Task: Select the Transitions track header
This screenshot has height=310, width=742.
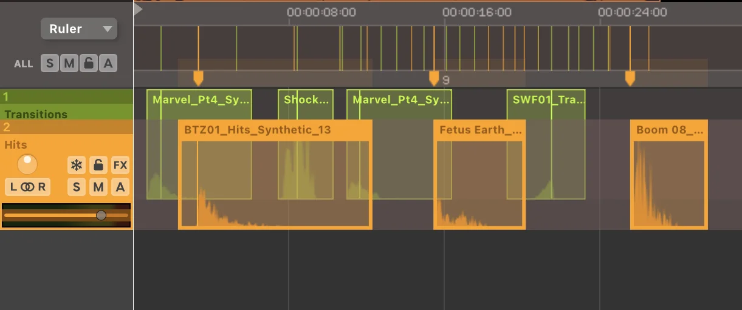Action: coord(66,112)
